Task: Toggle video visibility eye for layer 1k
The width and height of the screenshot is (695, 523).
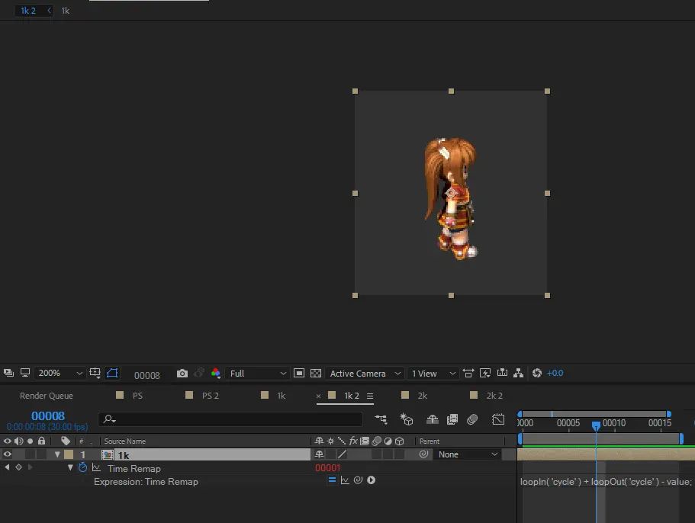Action: [x=8, y=454]
